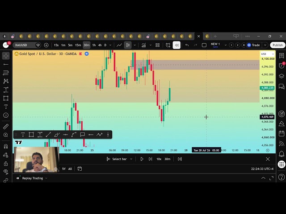Switch to the 1m timeframe
The image size is (286, 214).
tap(63, 45)
